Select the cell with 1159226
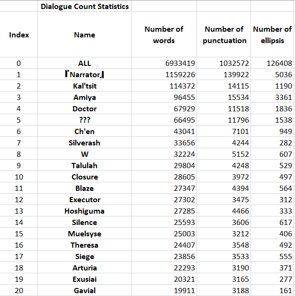 click(x=164, y=74)
